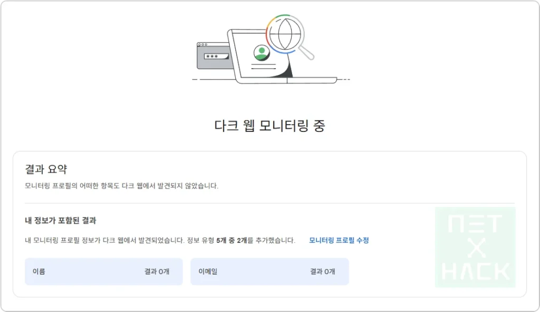This screenshot has height=312, width=540.
Task: Click the 내 정보가 포함된 결과 heading
Action: pyautogui.click(x=60, y=221)
